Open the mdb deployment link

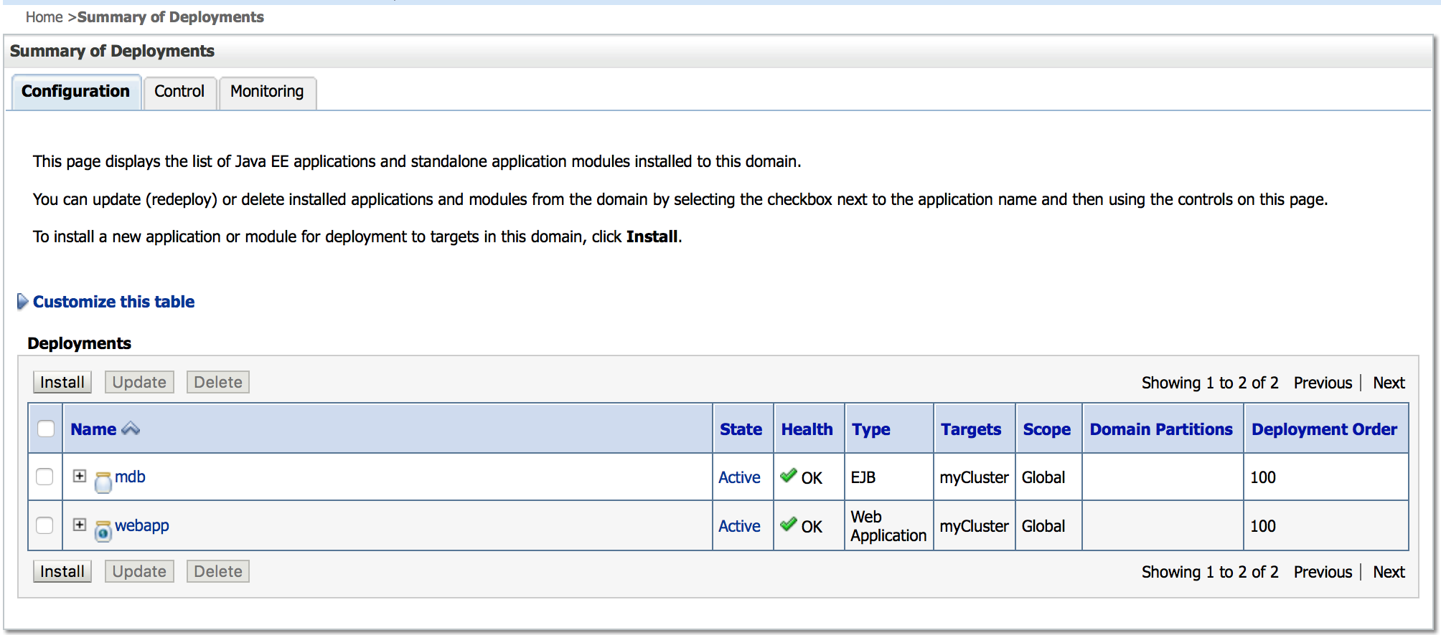130,477
